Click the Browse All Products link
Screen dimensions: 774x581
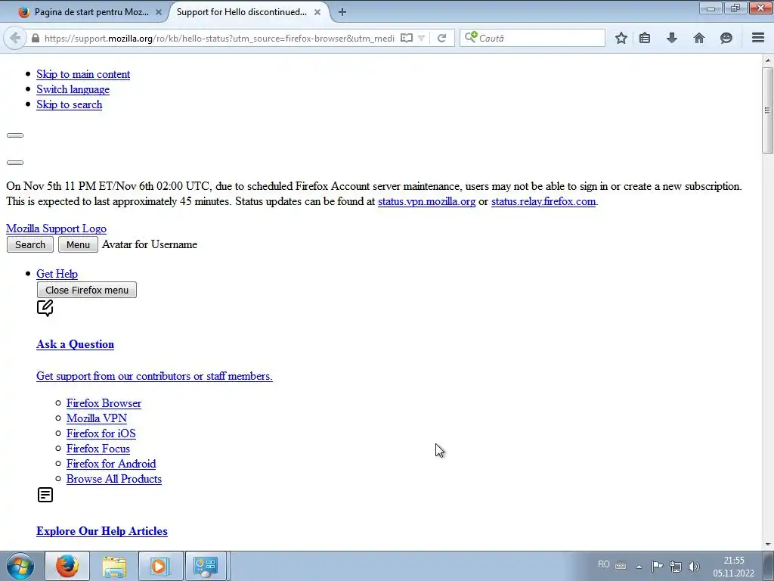[x=114, y=479]
